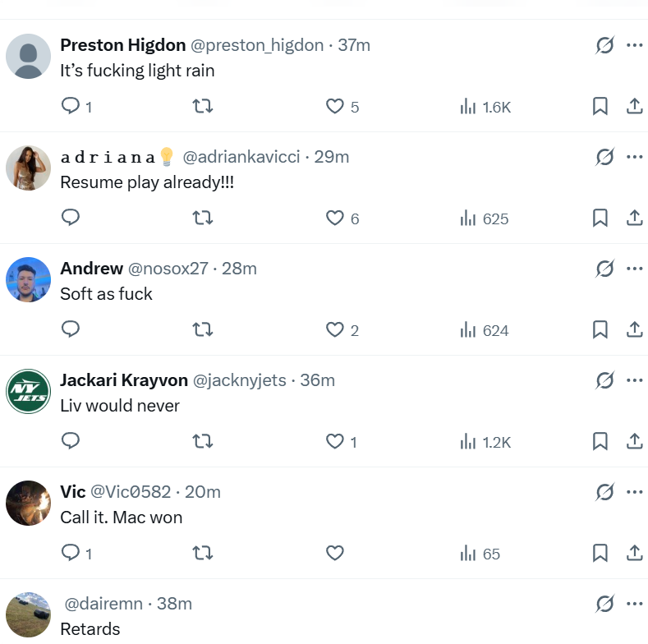Open the NY Jets avatar profile
648x644 pixels.
(29, 391)
